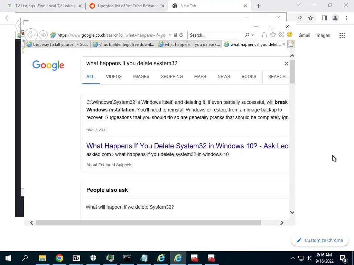Click the IE vertical scrollbar down arrow

[x=292, y=212]
